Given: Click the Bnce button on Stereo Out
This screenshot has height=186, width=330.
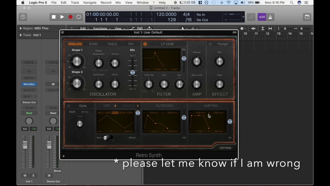Looking at the screenshot, I should tap(57, 171).
